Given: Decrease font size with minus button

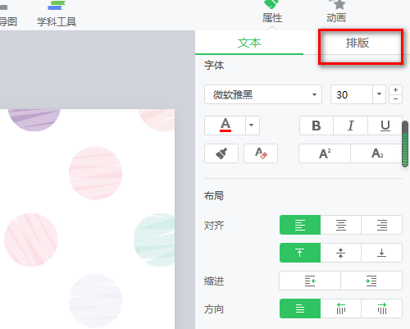Looking at the screenshot, I should pos(395,99).
